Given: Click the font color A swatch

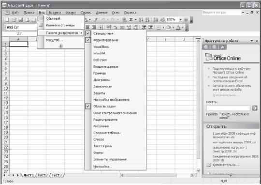Looking at the screenshot, I should click(178, 27).
